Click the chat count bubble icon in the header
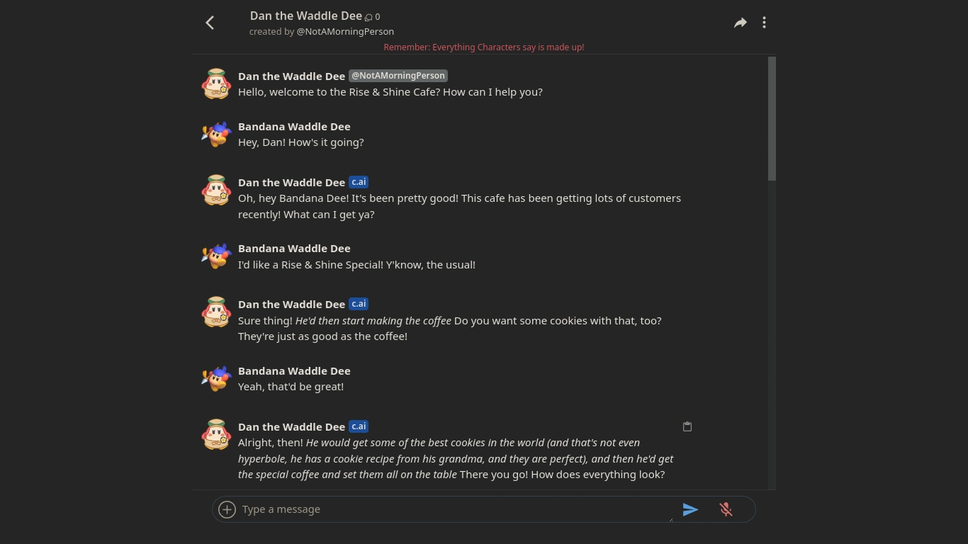The height and width of the screenshot is (544, 968). [x=368, y=17]
